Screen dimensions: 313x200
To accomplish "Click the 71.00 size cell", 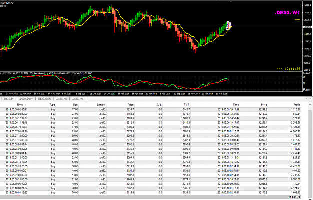I will click(75, 179).
